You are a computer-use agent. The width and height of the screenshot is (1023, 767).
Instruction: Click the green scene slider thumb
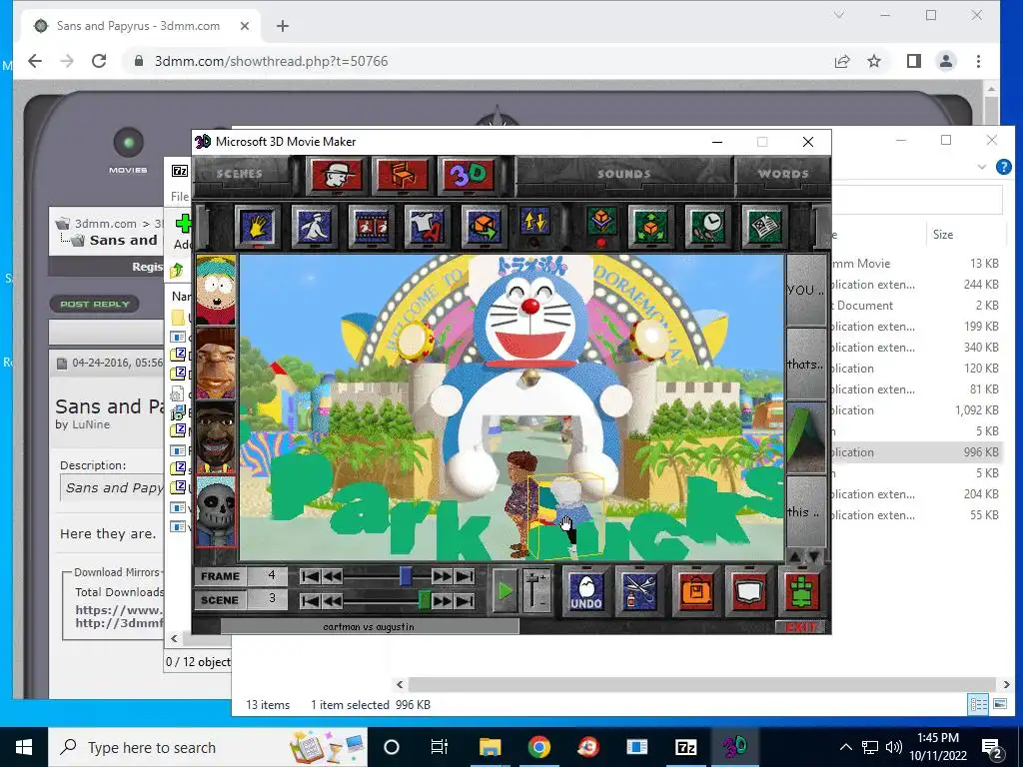pos(424,600)
